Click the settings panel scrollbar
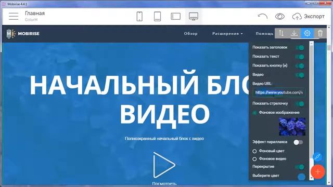333x187 pixels. click(x=311, y=102)
